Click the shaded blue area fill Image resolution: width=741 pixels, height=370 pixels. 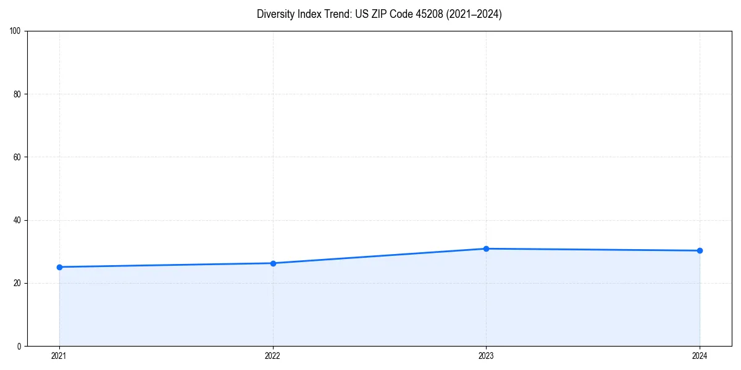(x=371, y=308)
